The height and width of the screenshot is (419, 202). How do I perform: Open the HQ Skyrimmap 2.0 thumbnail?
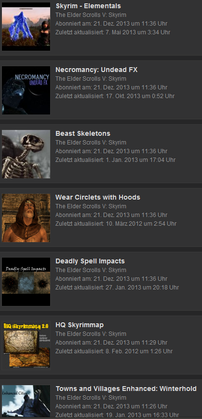(x=26, y=346)
